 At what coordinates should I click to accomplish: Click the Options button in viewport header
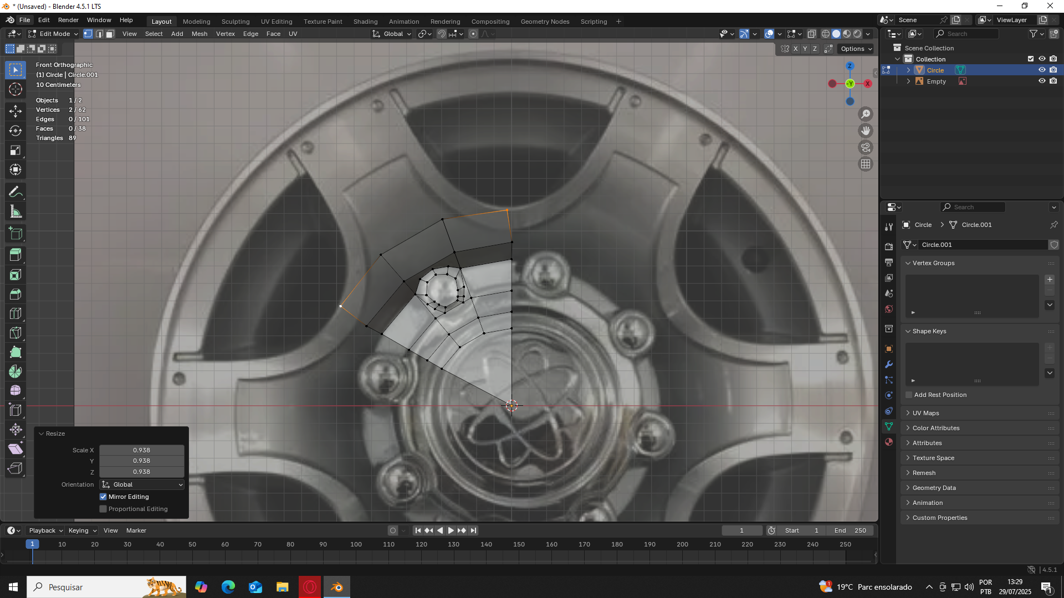pyautogui.click(x=856, y=49)
